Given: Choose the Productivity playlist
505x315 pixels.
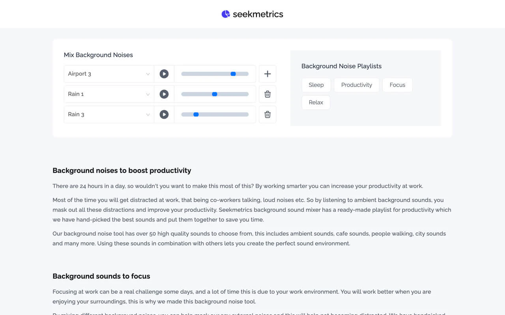Looking at the screenshot, I should [357, 85].
